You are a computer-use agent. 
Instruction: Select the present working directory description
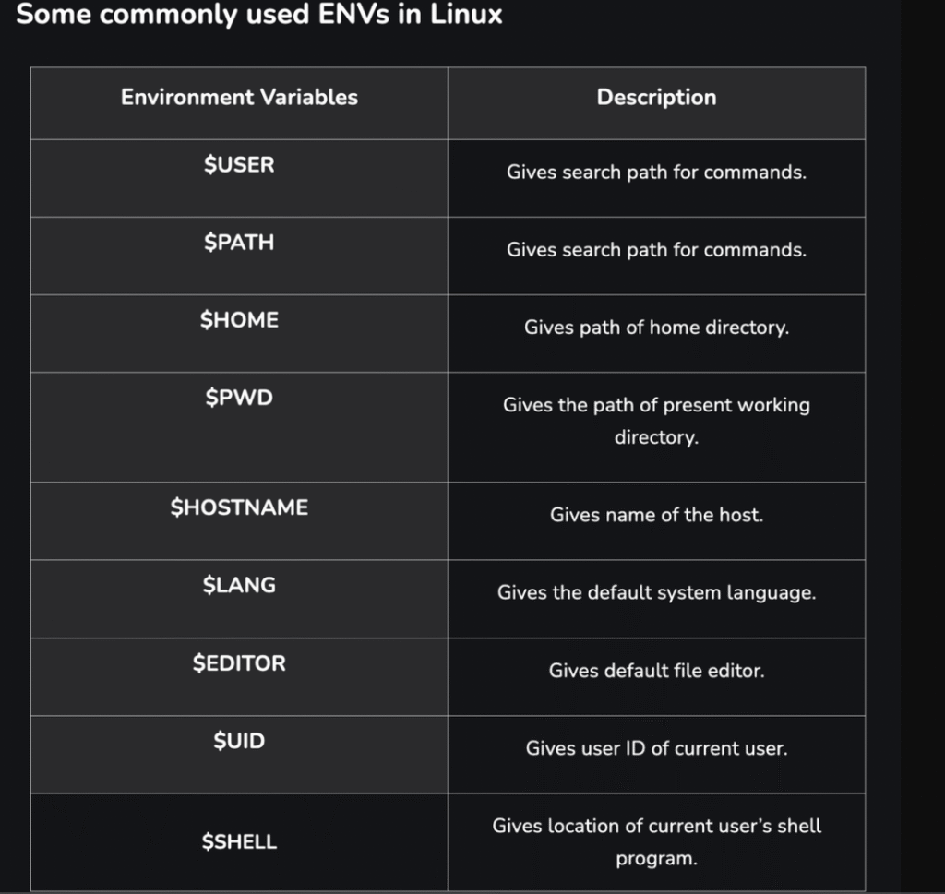pos(656,421)
